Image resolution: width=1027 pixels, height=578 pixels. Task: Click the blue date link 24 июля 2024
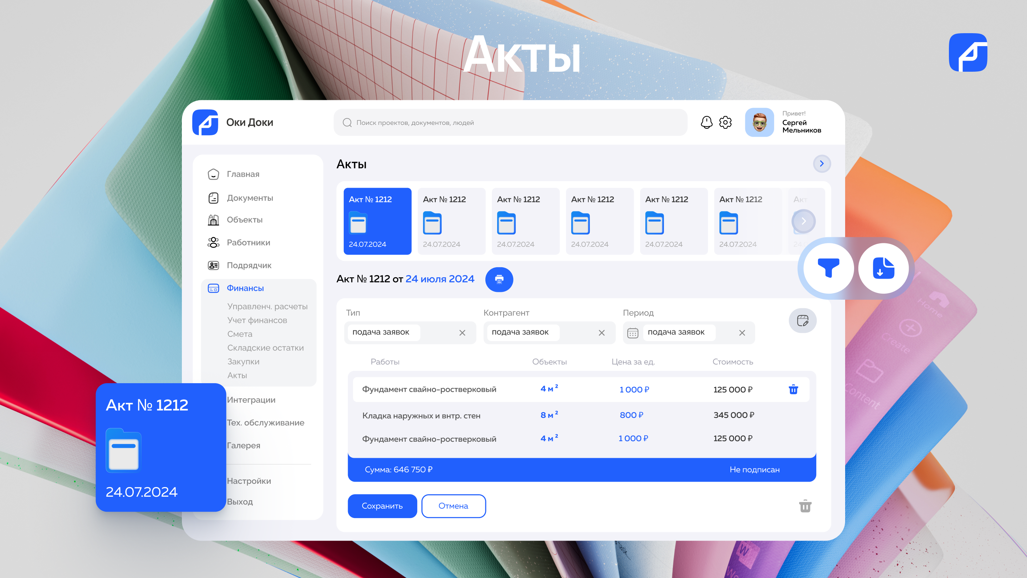[x=440, y=279]
